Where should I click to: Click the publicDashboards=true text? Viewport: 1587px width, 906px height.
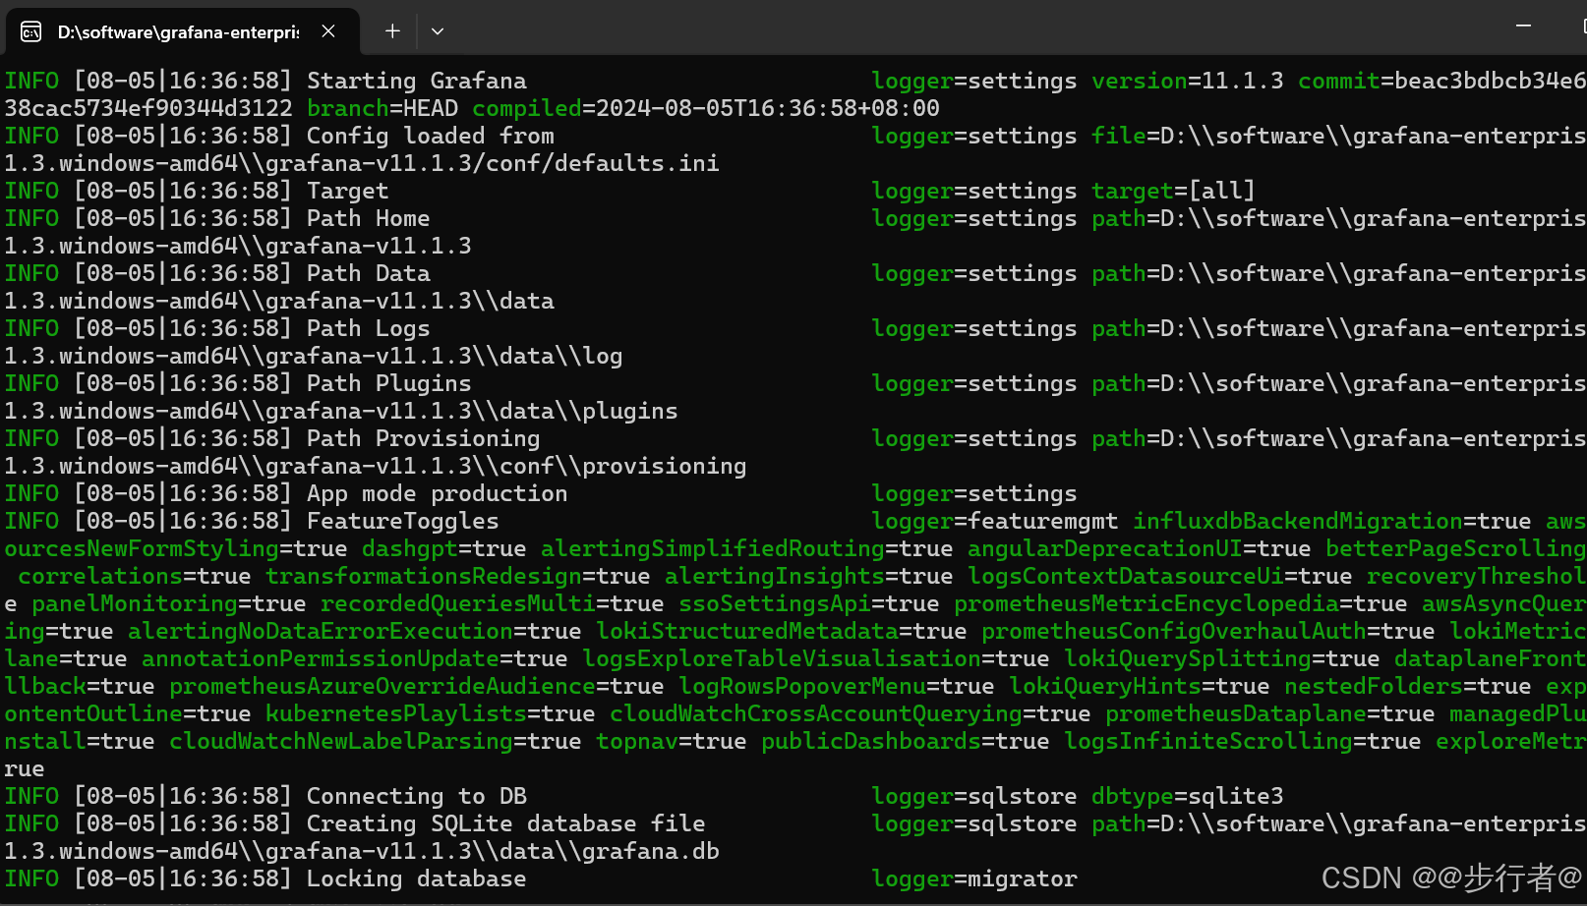(906, 741)
